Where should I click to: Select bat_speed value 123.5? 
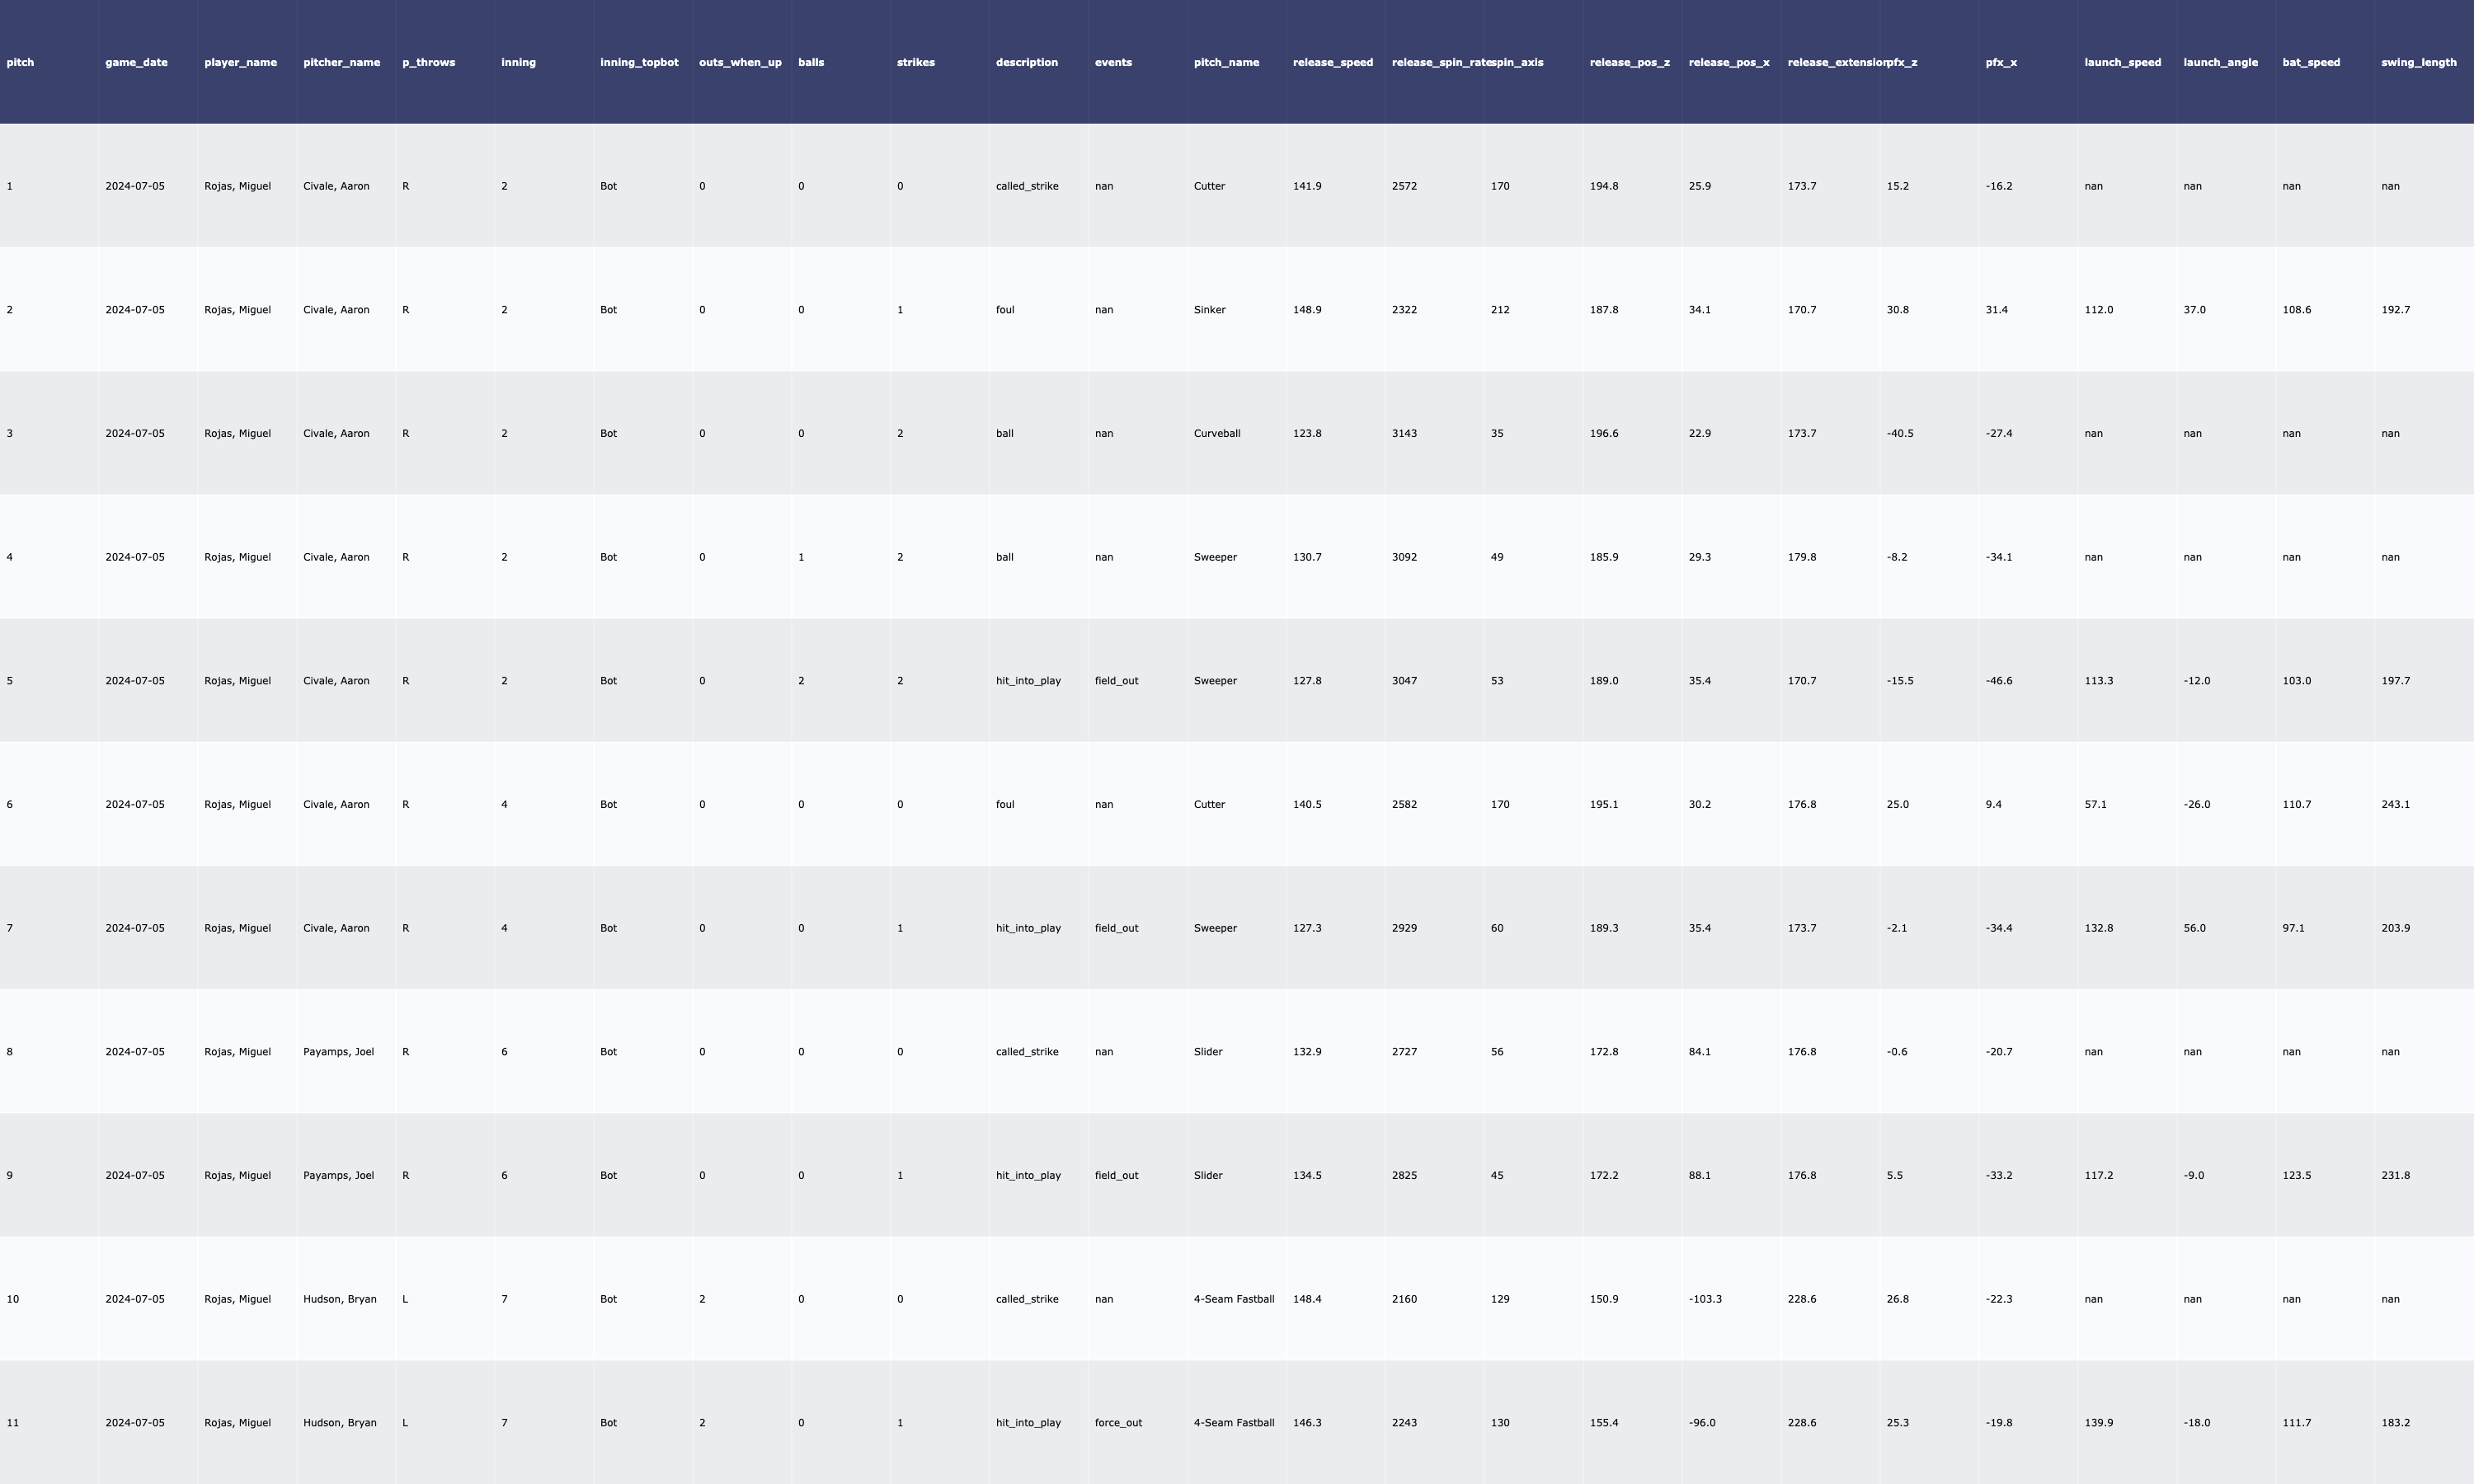coord(2296,1176)
